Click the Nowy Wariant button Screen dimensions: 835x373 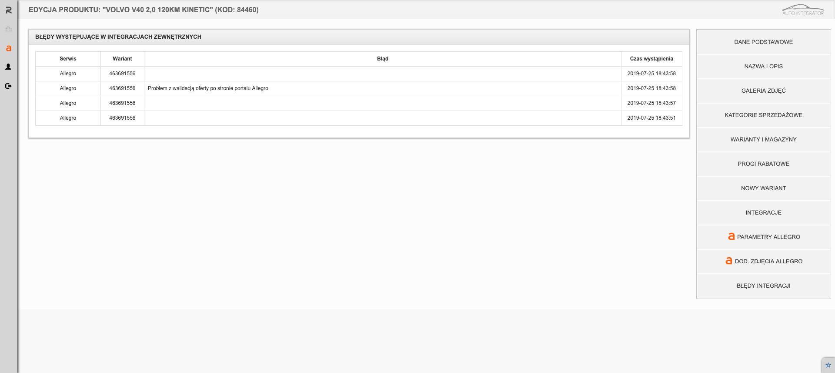(x=763, y=188)
